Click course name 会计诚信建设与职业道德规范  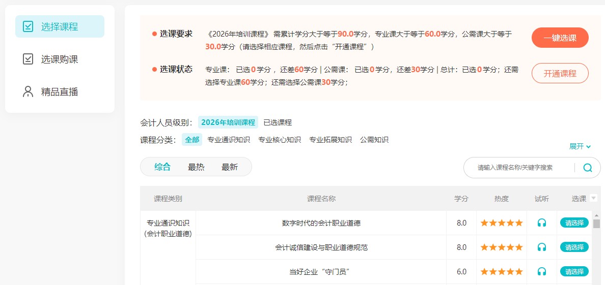tap(321, 247)
